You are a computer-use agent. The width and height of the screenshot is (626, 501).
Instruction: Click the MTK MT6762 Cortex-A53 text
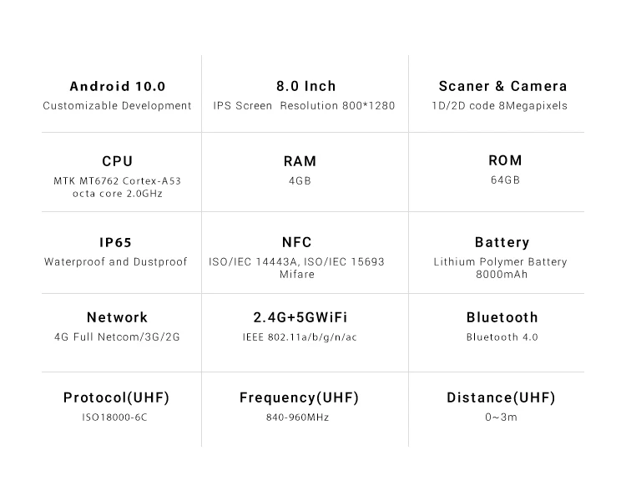pyautogui.click(x=117, y=180)
